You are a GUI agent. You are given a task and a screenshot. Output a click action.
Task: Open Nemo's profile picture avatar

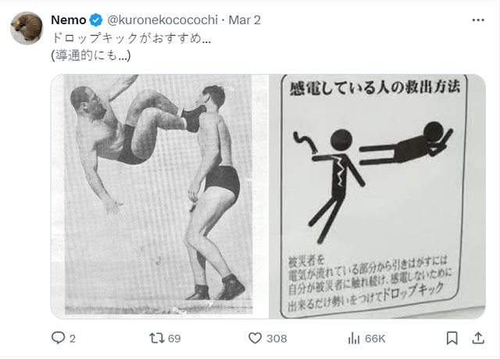point(25,29)
